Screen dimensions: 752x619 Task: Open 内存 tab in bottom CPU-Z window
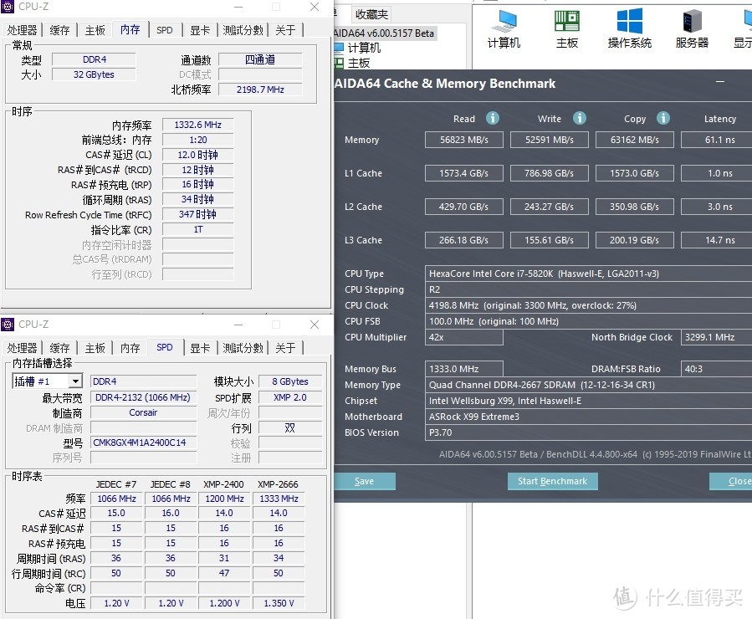coord(130,348)
